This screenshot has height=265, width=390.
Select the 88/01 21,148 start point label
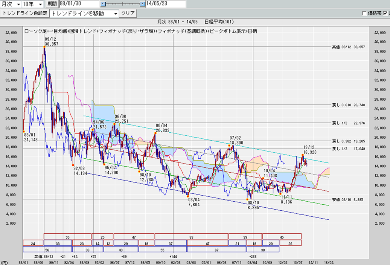click(x=31, y=137)
